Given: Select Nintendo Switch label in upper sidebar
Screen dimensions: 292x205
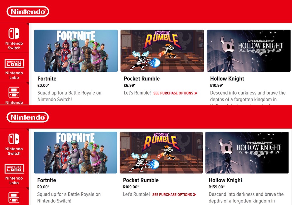Looking at the screenshot, I should point(14,46).
